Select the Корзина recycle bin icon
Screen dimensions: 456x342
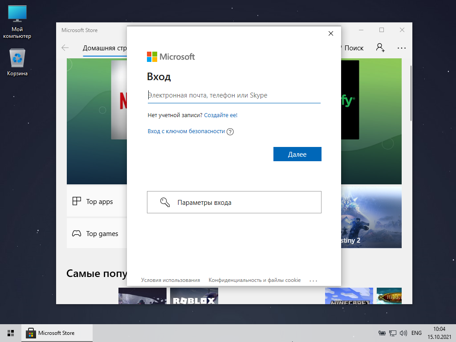[17, 62]
